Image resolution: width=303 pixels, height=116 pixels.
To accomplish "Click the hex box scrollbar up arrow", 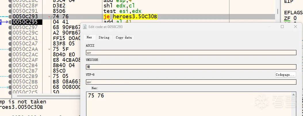I will point(294,94).
